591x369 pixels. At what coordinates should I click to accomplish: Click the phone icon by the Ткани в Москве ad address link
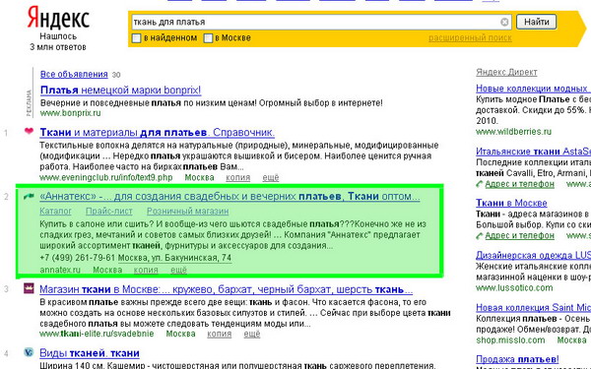[480, 236]
